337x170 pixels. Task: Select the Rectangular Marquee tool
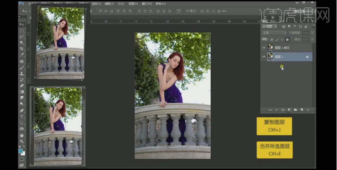coord(22,31)
